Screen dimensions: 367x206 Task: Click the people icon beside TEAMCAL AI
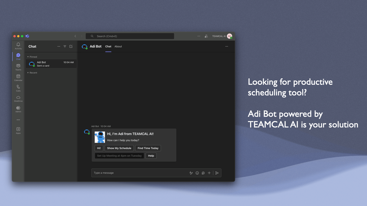[206, 36]
